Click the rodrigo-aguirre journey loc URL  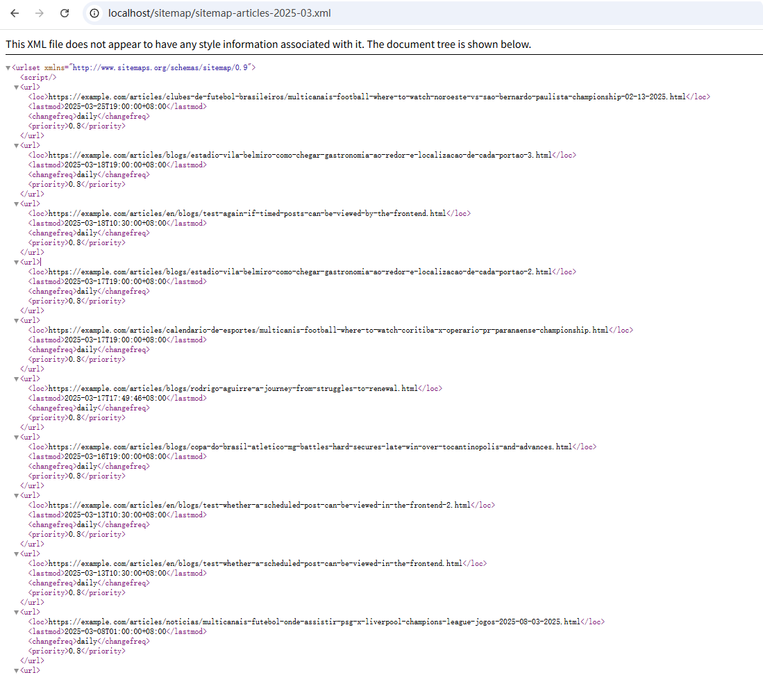pos(233,389)
